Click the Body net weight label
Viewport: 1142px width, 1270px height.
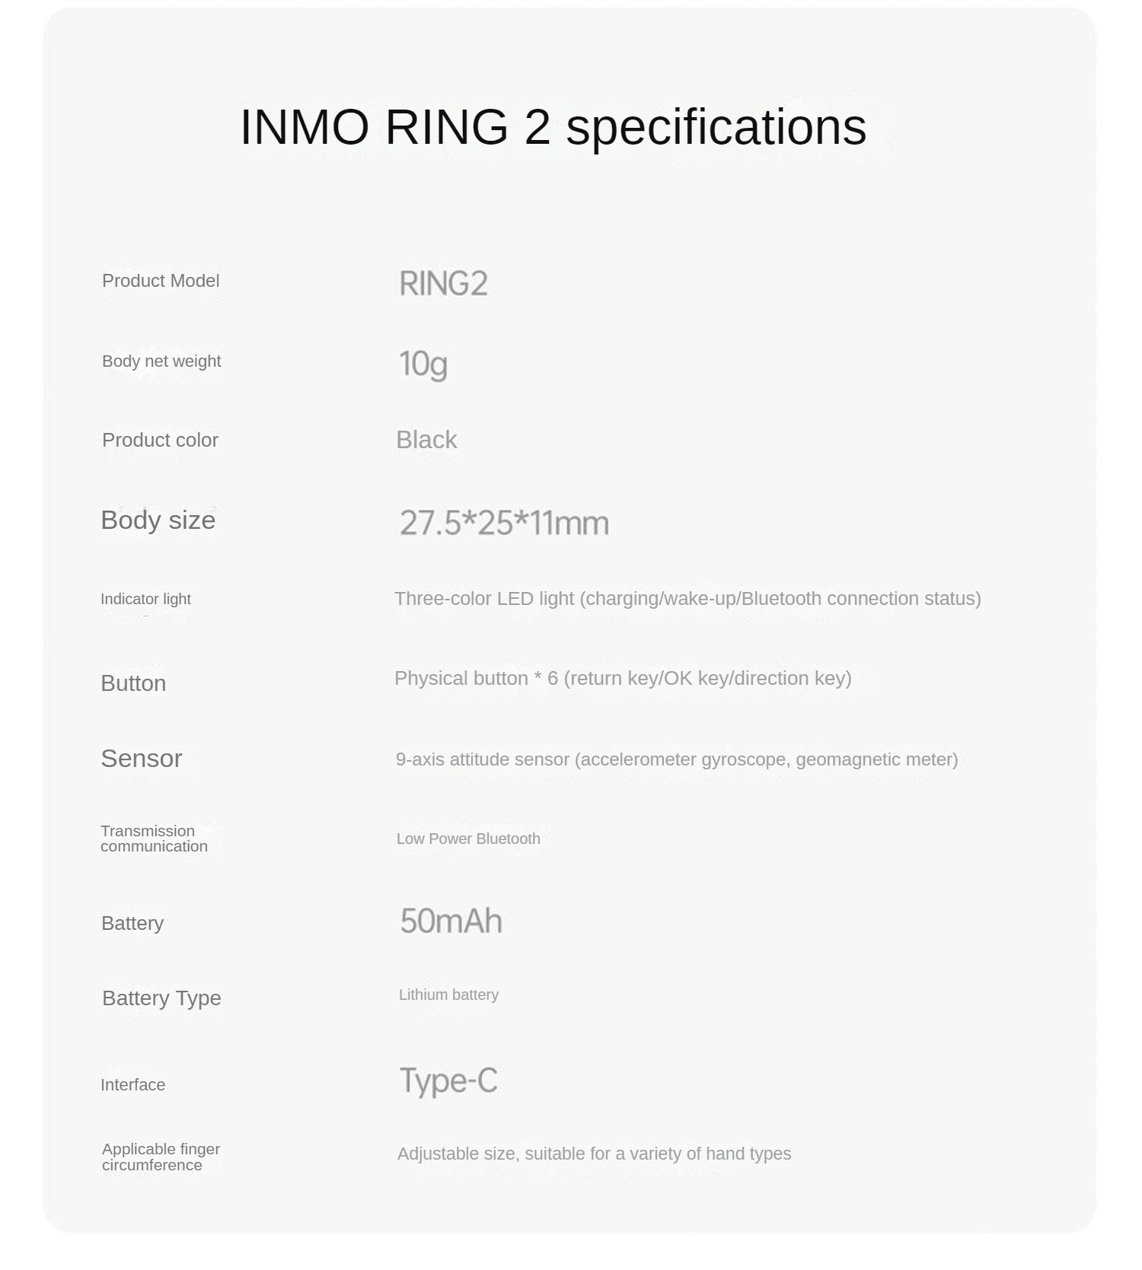[161, 361]
